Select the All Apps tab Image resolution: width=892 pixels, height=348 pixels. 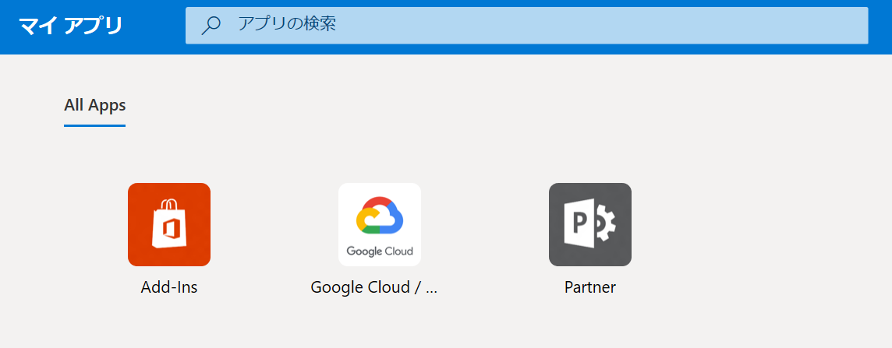(94, 105)
